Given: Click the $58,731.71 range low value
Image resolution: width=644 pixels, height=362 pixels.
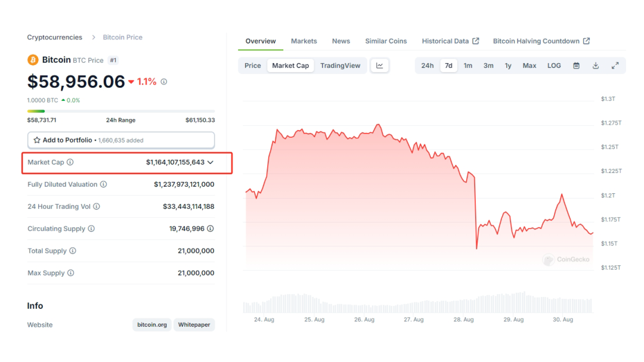Looking at the screenshot, I should (x=42, y=120).
